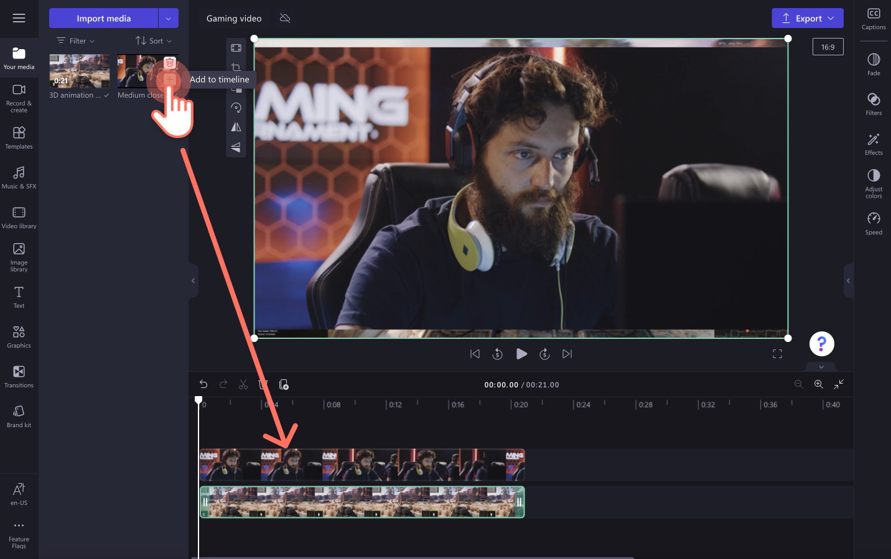Open the Fade panel
This screenshot has height=559, width=891.
point(874,64)
